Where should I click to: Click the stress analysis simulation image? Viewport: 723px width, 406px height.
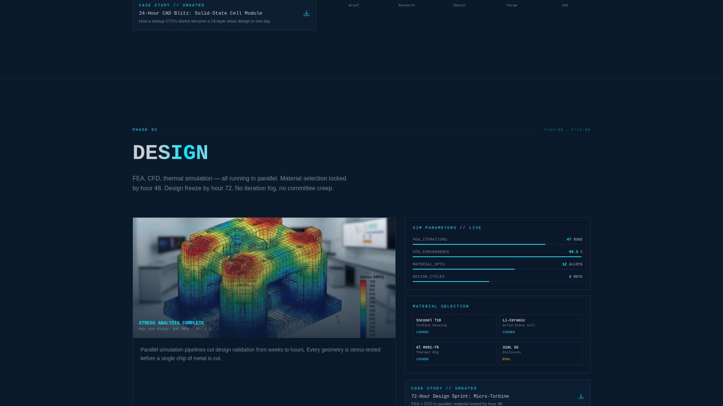coord(264,277)
